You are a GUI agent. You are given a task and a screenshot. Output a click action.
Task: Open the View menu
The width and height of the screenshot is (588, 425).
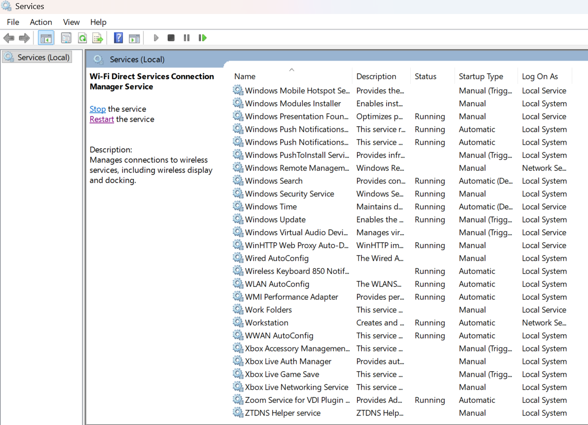[x=71, y=22]
